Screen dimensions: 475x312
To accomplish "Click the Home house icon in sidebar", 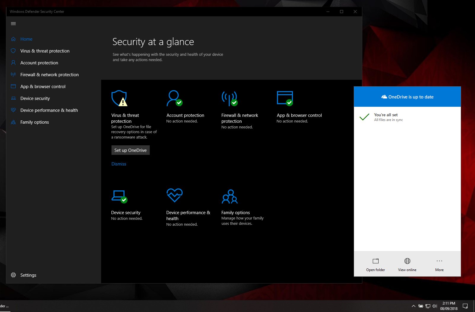I will (x=13, y=39).
